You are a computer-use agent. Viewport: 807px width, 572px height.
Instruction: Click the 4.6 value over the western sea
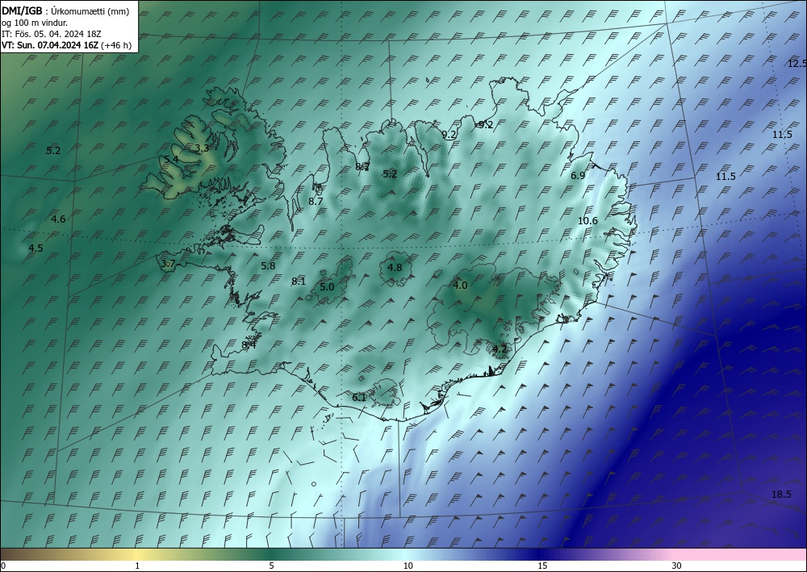click(x=58, y=219)
